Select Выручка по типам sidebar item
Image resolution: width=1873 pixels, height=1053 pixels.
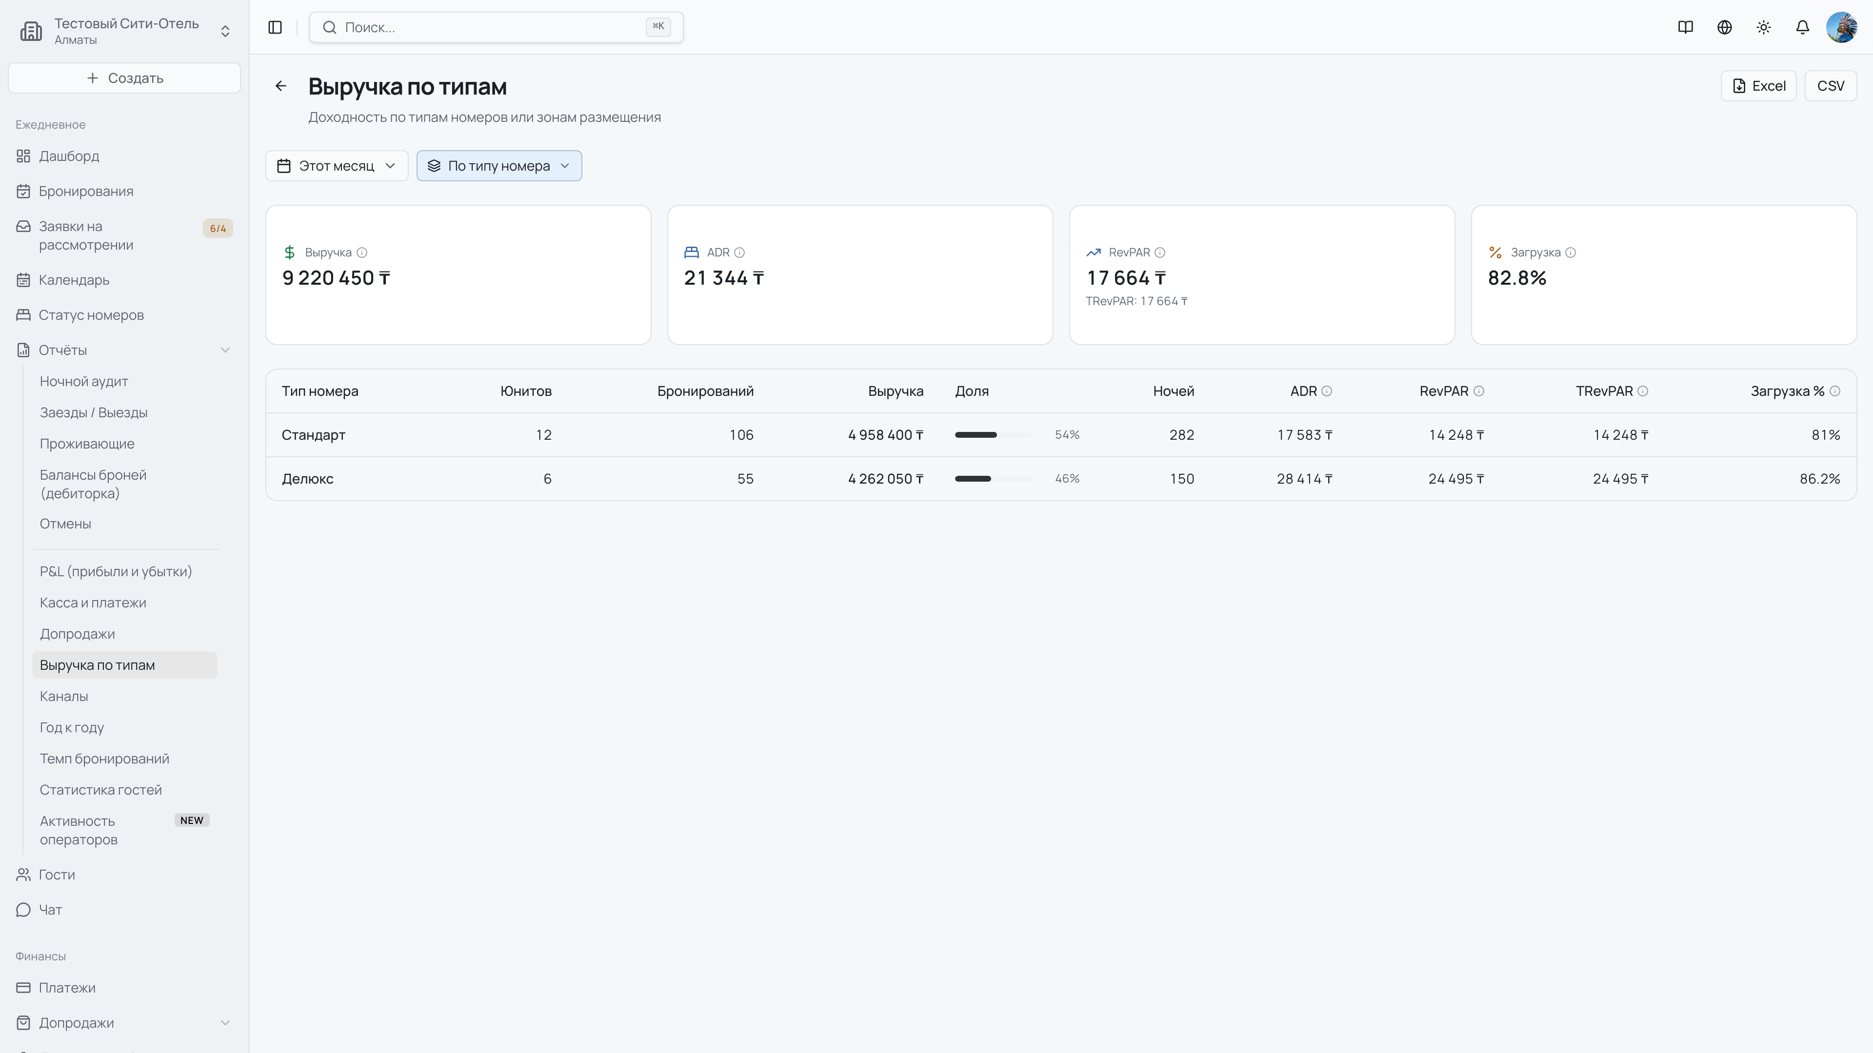pos(124,665)
